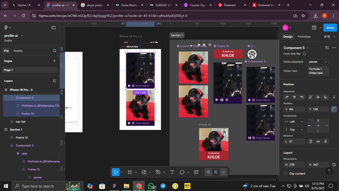Click rotation field 0°

(x=294, y=141)
